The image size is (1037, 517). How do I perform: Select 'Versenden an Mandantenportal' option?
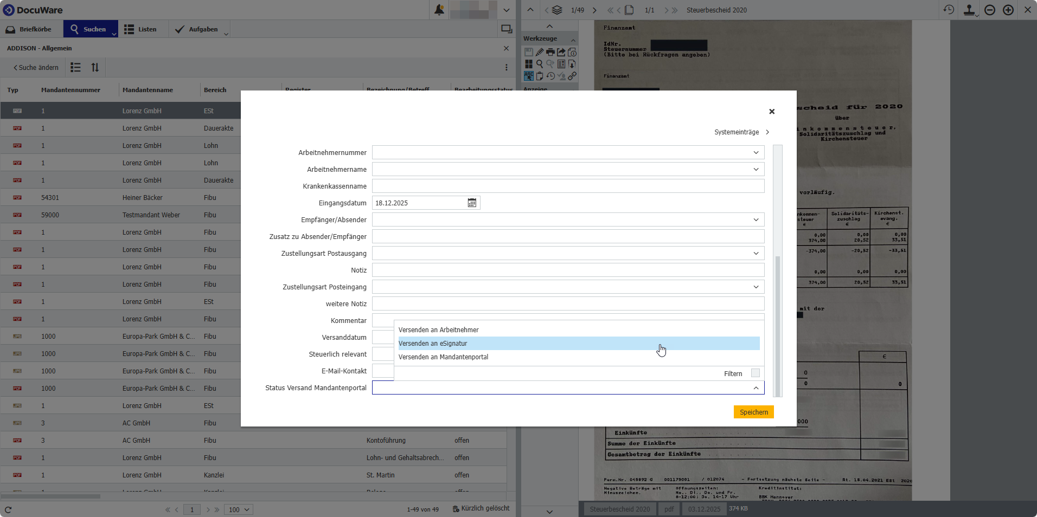click(x=579, y=357)
